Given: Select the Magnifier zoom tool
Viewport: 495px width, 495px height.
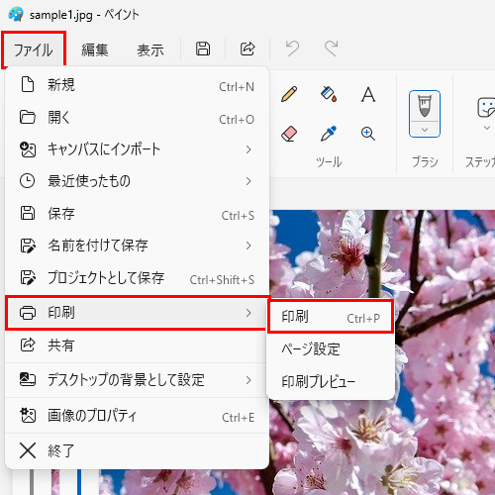Looking at the screenshot, I should 368,134.
